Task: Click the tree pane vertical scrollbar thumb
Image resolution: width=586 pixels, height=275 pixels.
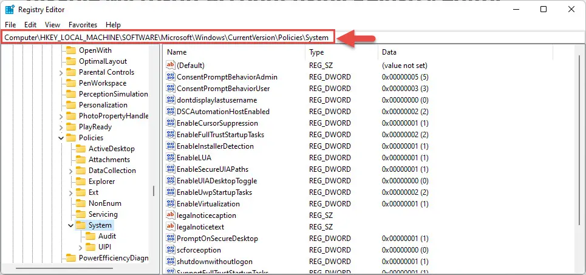Action: click(x=154, y=191)
